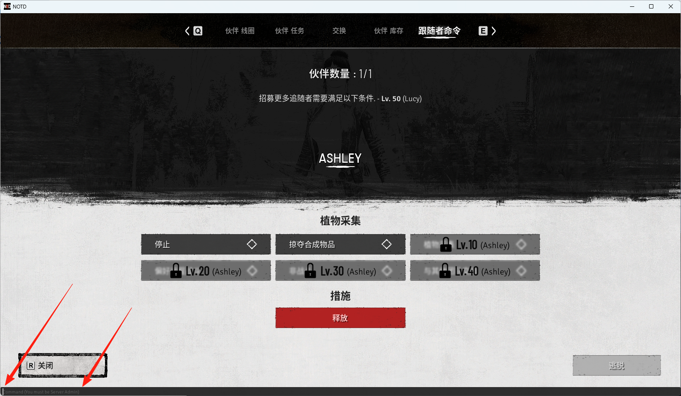This screenshot has height=396, width=681.
Task: Switch to the 伙伴 任务 tab
Action: [x=289, y=31]
